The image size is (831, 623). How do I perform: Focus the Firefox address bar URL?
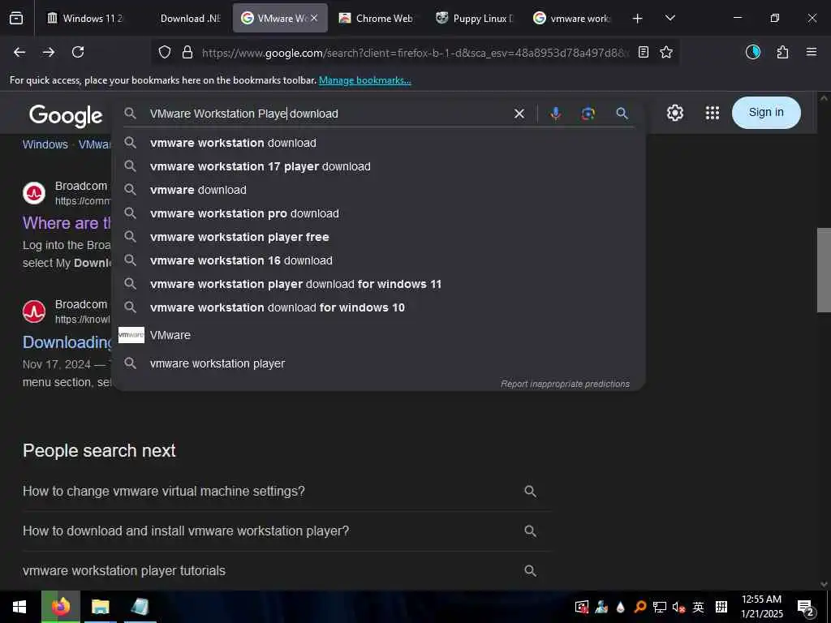pos(415,53)
